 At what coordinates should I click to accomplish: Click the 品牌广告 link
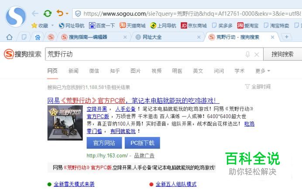pyautogui.click(x=144, y=156)
